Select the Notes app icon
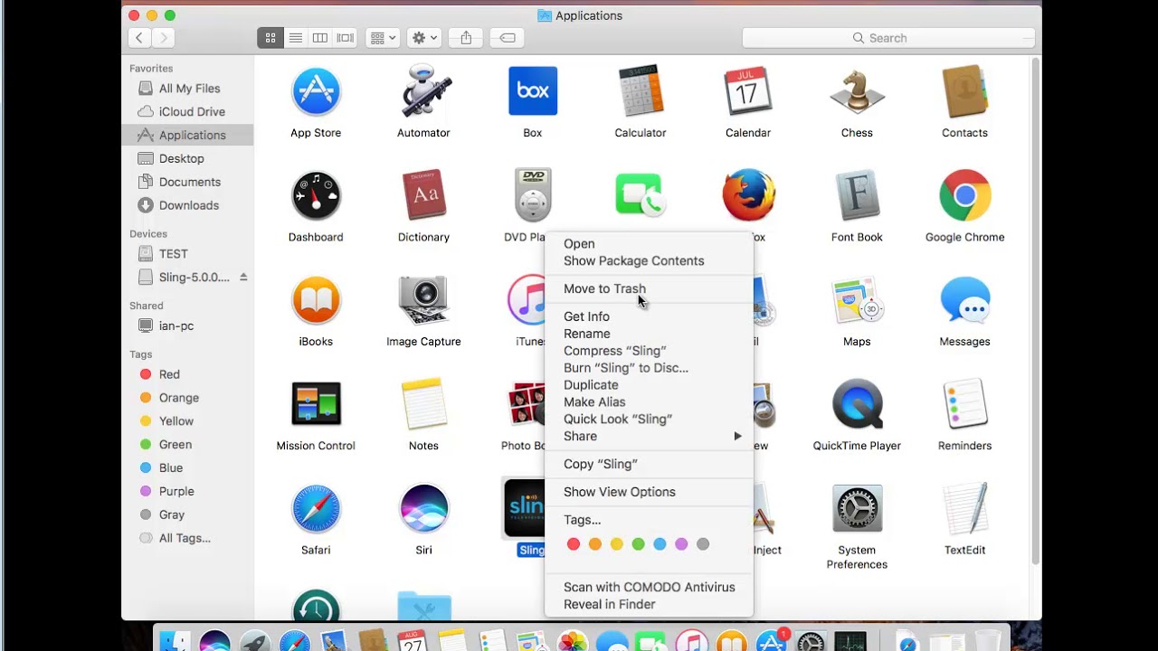 point(423,404)
